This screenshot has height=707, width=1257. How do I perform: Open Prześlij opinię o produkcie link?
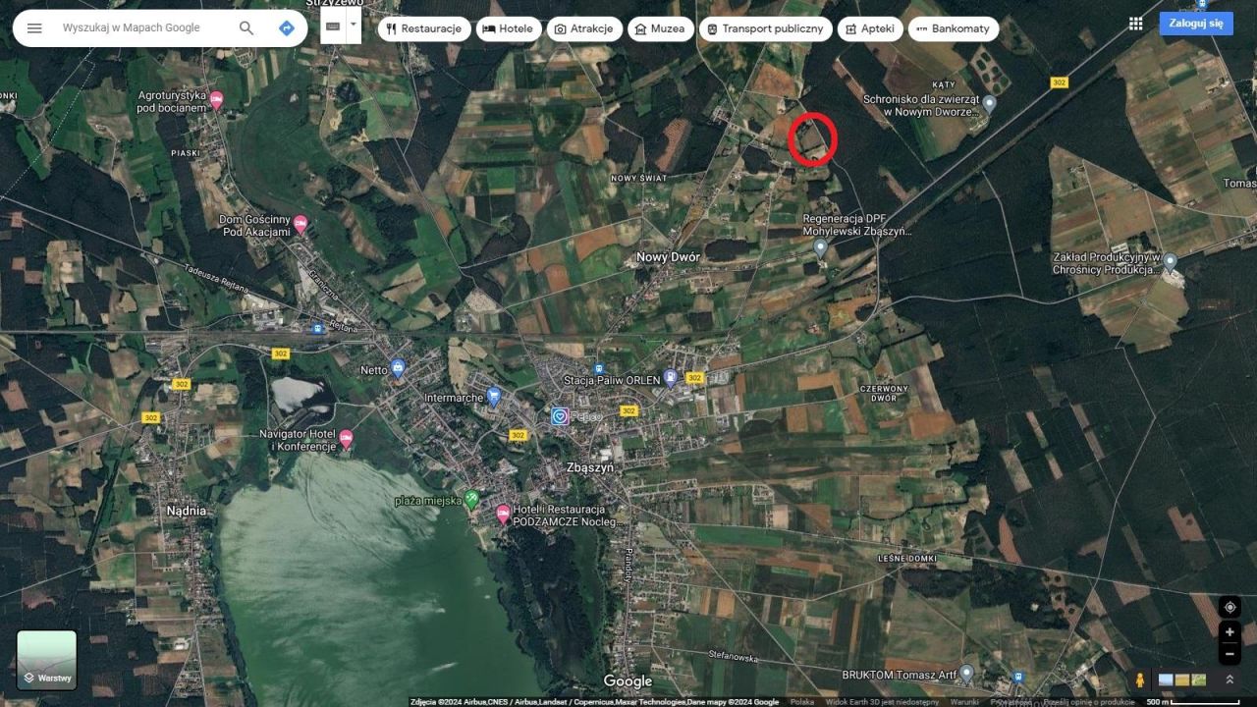point(1090,702)
